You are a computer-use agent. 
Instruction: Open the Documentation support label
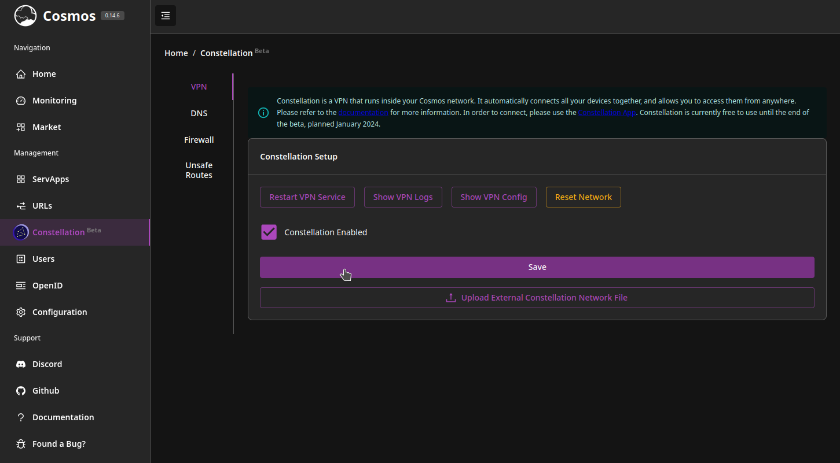point(63,417)
